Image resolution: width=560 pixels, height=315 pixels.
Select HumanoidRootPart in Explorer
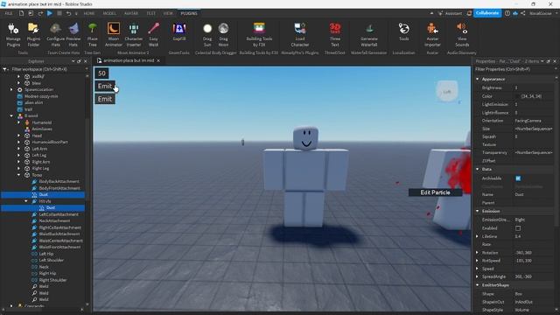[x=50, y=142]
